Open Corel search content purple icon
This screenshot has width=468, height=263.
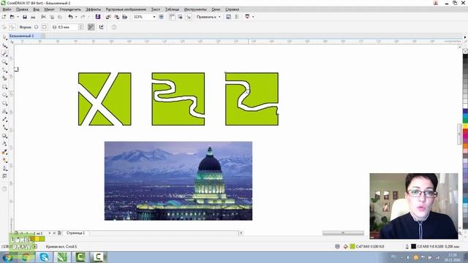tap(98, 17)
